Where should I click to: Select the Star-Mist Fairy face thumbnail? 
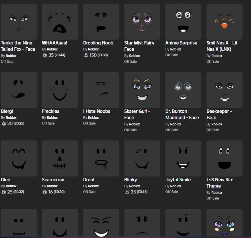tap(142, 22)
